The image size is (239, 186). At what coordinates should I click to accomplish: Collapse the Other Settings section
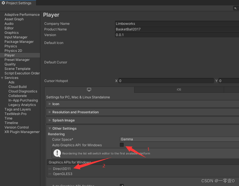click(x=50, y=128)
